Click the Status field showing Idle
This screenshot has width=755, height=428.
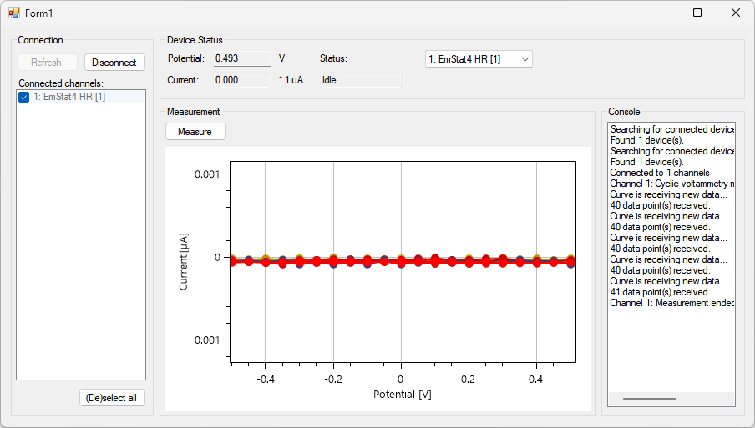[361, 80]
